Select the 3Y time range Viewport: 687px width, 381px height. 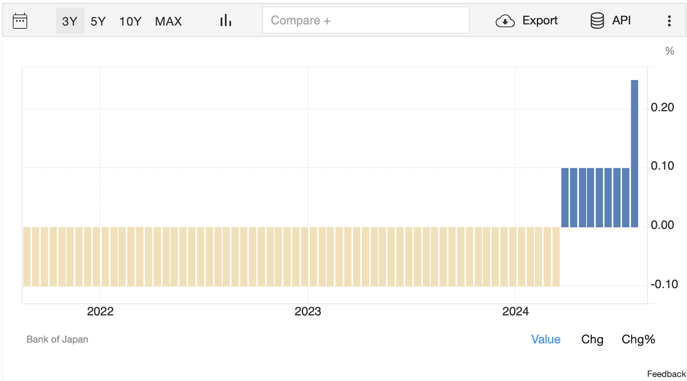tap(70, 21)
